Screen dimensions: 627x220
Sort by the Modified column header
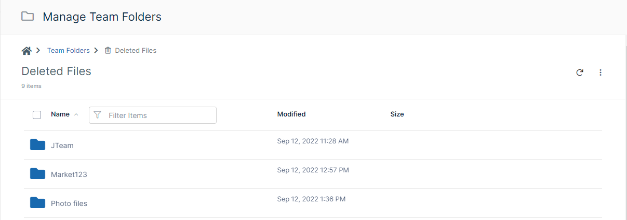coord(291,114)
